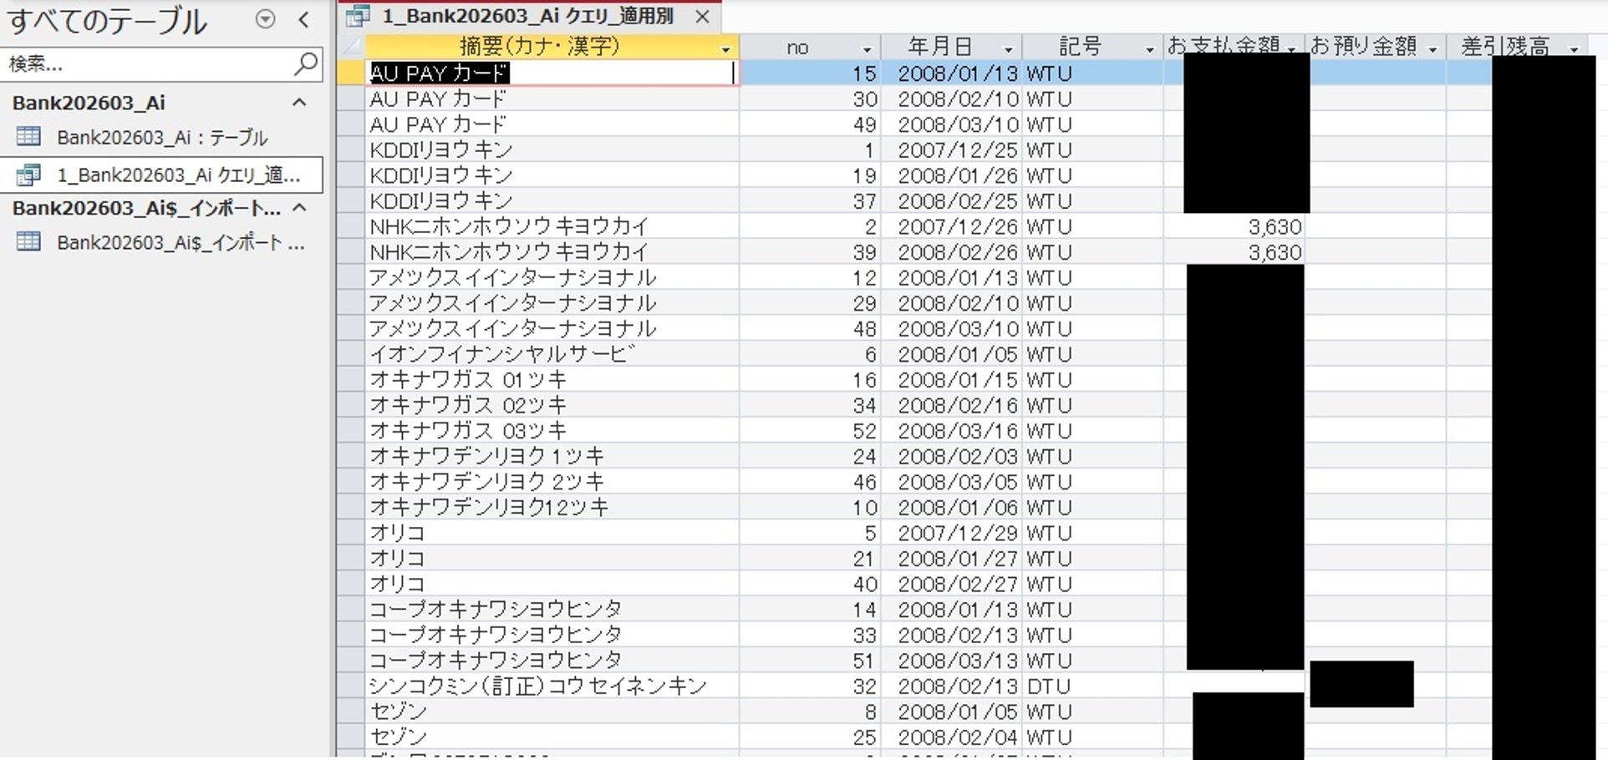The width and height of the screenshot is (1608, 760).
Task: Click the table icon beside "Bank202603_Ai : テーブル"
Action: point(30,137)
